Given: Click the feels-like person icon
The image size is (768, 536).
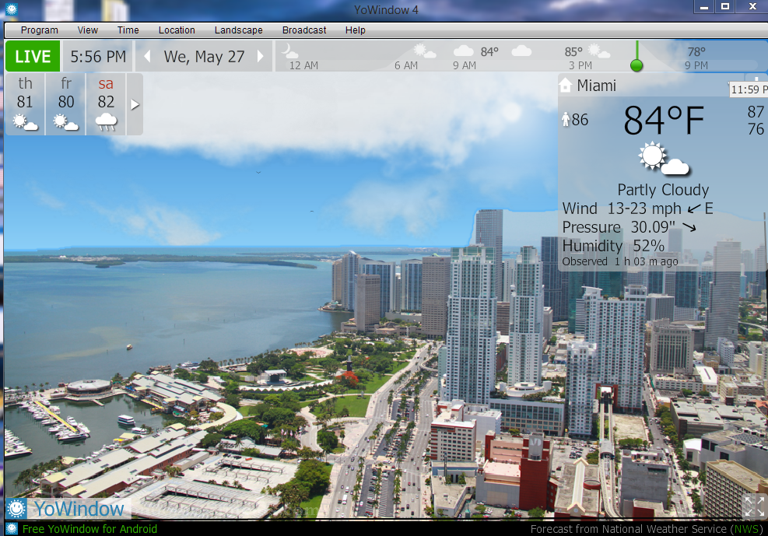Looking at the screenshot, I should click(x=566, y=120).
